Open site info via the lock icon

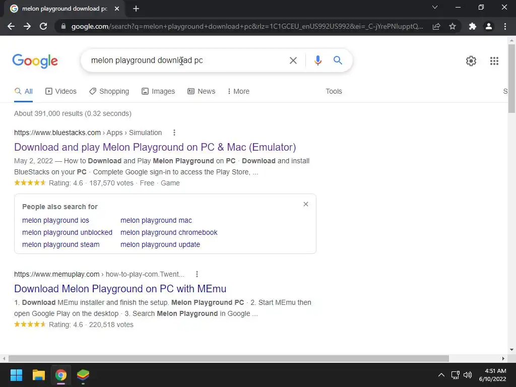63,26
